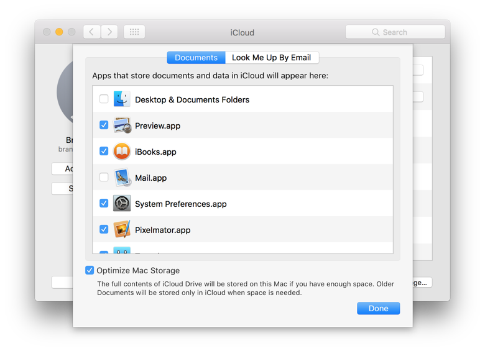
Task: Uncheck the Pixelmator.app checkbox
Action: (x=104, y=229)
